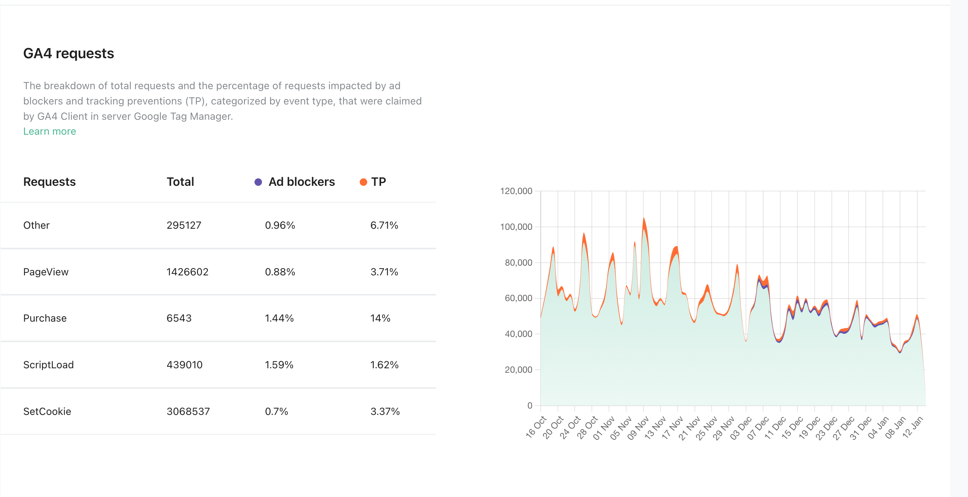Click the 16 Oct x-axis label
Image resolution: width=968 pixels, height=497 pixels.
(536, 427)
